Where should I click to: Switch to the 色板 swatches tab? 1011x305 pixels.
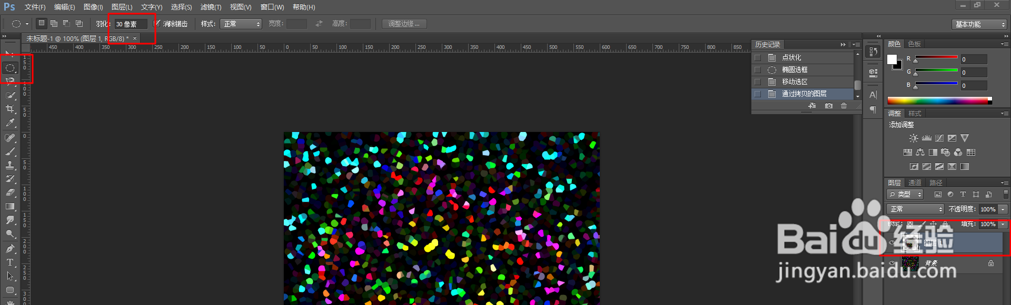[x=915, y=44]
